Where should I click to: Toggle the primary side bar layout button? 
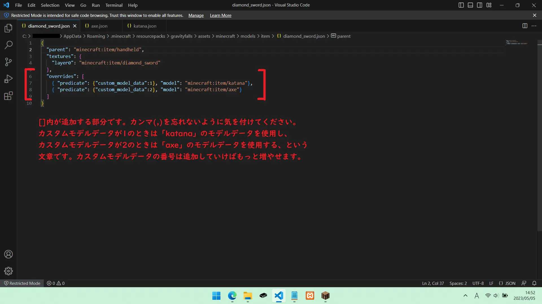click(x=461, y=5)
